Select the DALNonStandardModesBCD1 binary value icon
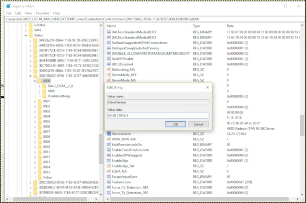 [109, 32]
